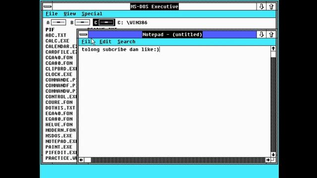Click Notepad horizontal scroll left arrow

point(81,160)
